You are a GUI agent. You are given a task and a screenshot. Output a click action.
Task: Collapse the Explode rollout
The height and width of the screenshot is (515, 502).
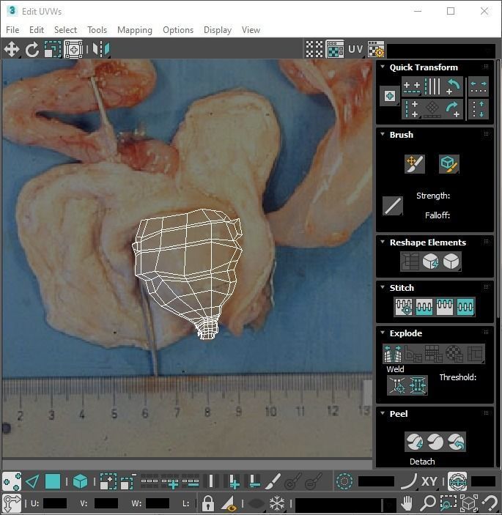pos(382,333)
